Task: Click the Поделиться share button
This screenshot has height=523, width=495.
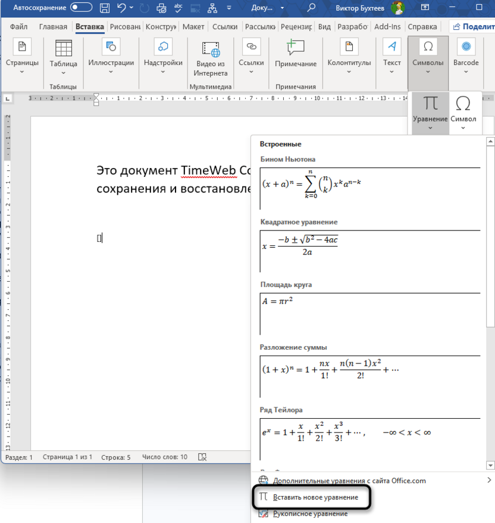Action: [473, 27]
